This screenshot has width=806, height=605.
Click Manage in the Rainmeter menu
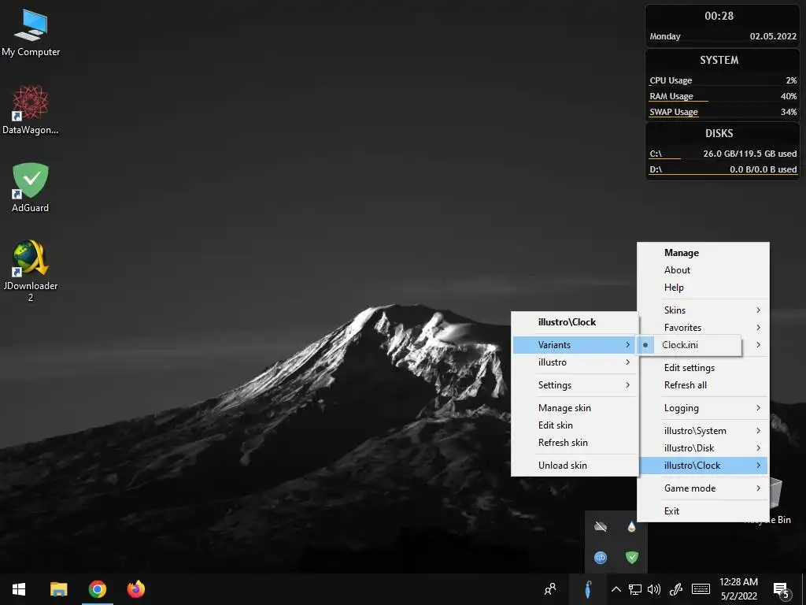(x=703, y=253)
